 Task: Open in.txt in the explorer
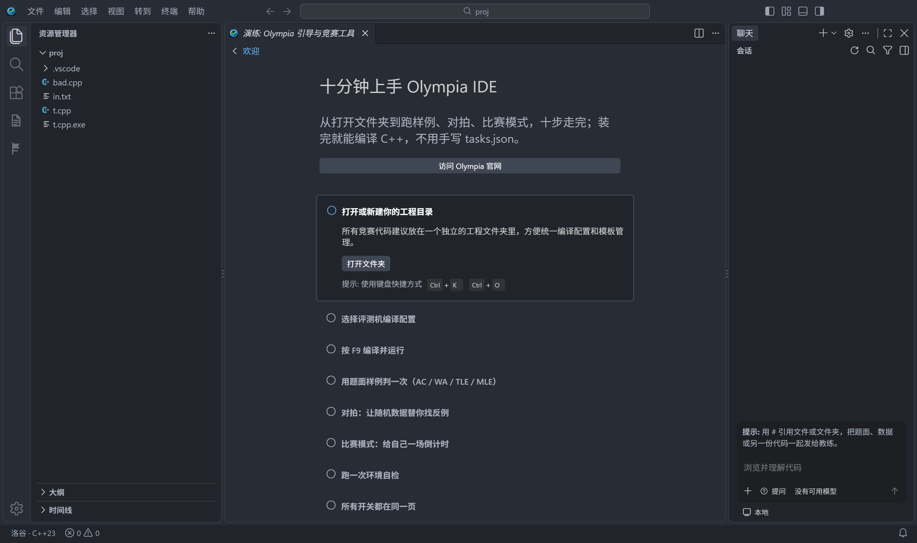(x=126, y=97)
